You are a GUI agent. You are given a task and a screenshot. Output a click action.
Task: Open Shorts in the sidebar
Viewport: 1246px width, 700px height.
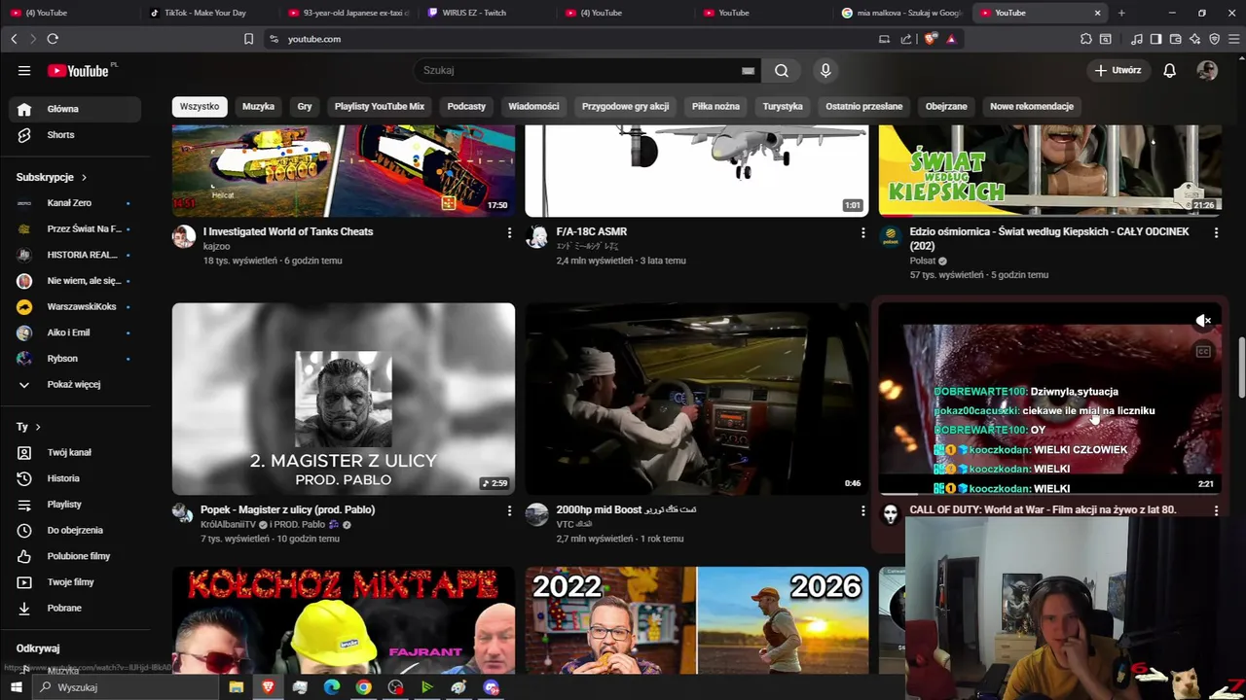pyautogui.click(x=76, y=135)
